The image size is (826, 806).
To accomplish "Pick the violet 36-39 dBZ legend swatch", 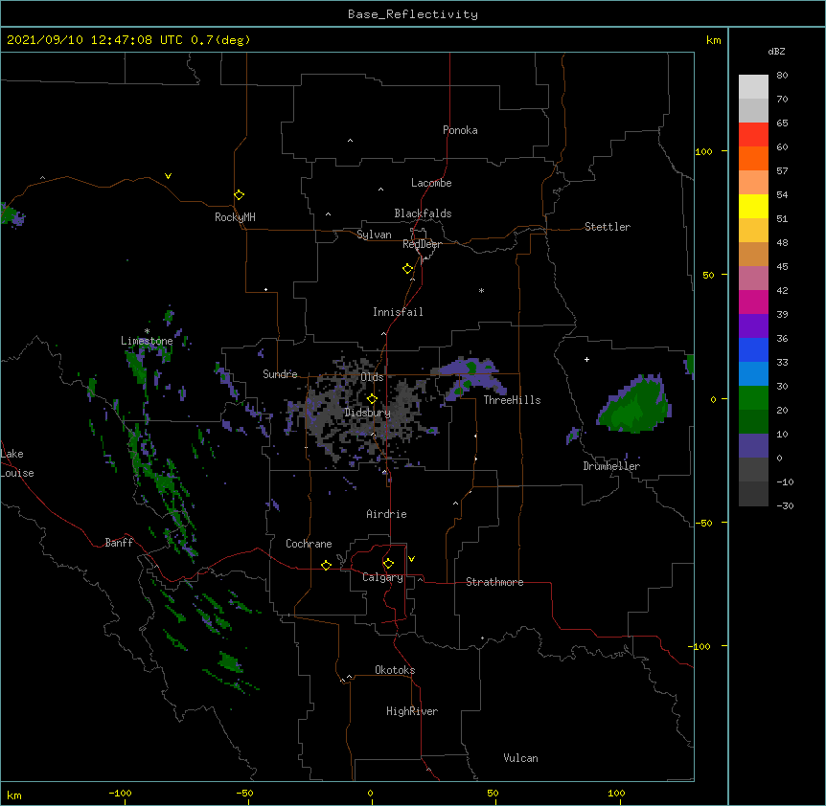I will click(753, 326).
